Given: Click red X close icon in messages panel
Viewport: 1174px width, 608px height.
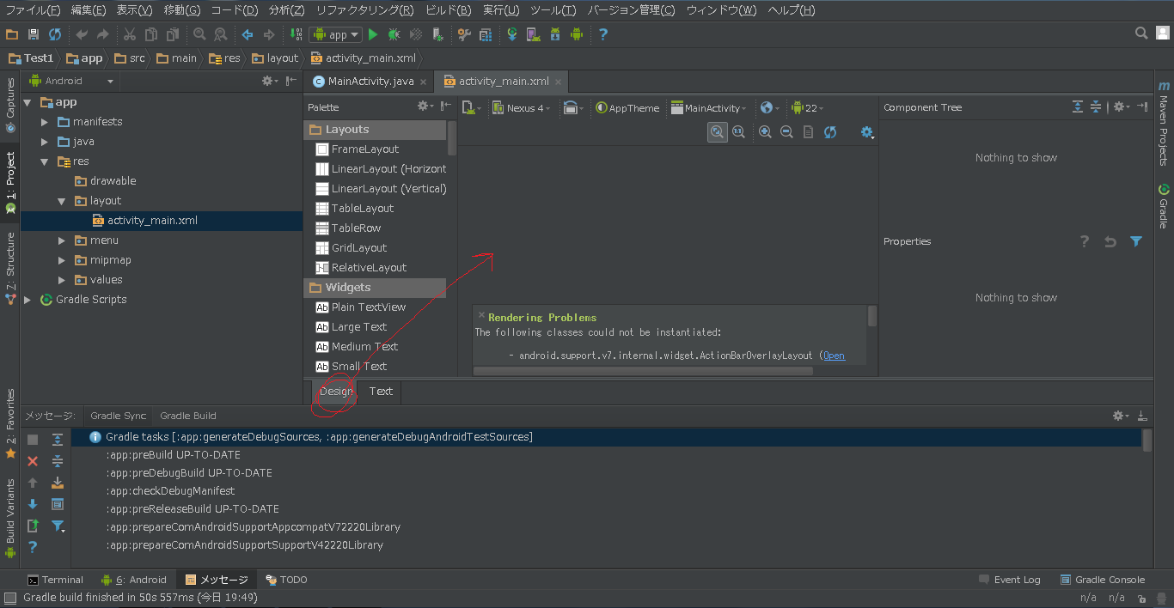Looking at the screenshot, I should point(33,461).
